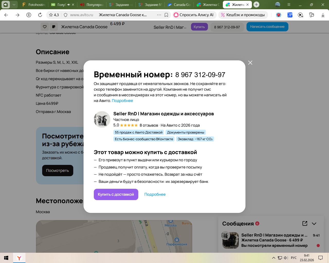This screenshot has height=263, width=329.
Task: Click the Moscow location map
Action: tap(114, 236)
